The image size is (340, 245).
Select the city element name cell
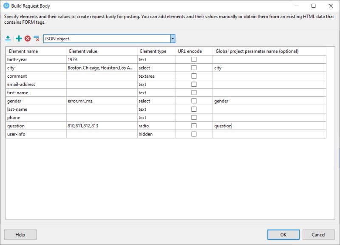coord(36,68)
